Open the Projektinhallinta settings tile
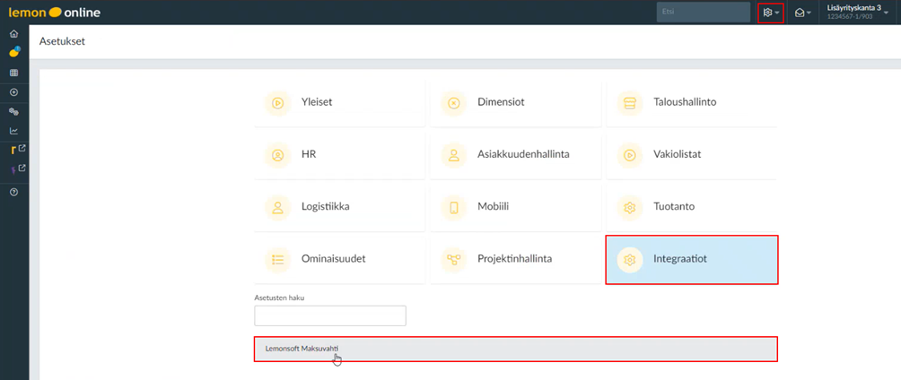Viewport: 901px width, 380px height. point(515,259)
